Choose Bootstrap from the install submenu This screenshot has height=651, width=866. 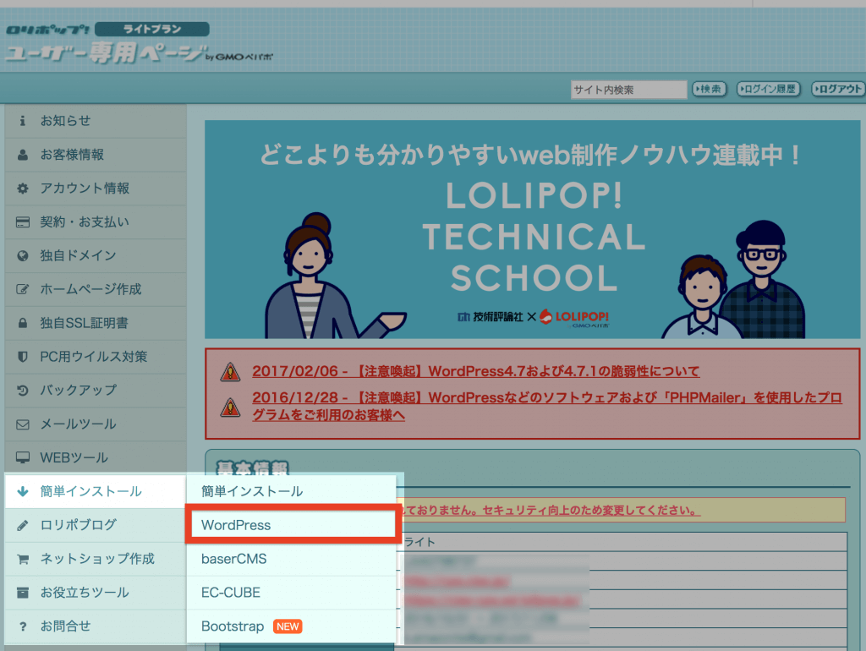tap(292, 626)
